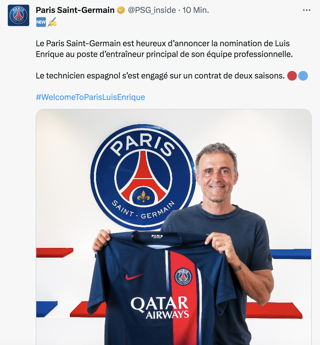Open the #WelcomeToParisLuisEnrique hashtag
320x345 pixels.
pos(90,97)
